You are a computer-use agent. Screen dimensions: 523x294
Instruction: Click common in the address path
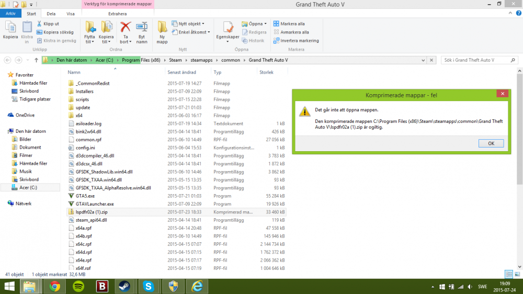coord(231,60)
